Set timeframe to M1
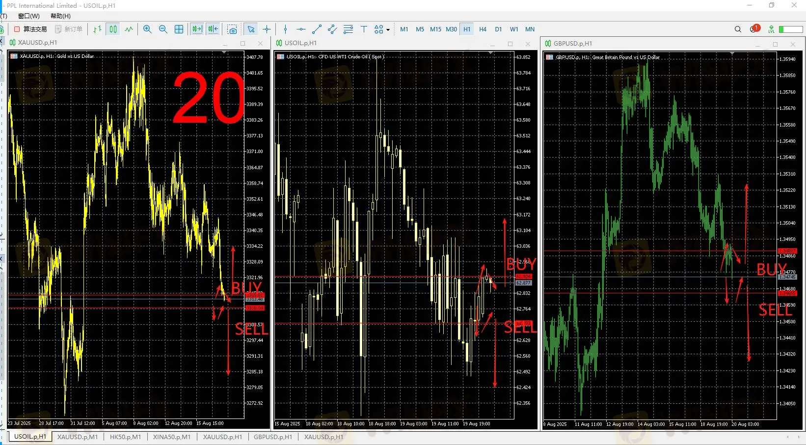This screenshot has height=445, width=806. coord(404,29)
